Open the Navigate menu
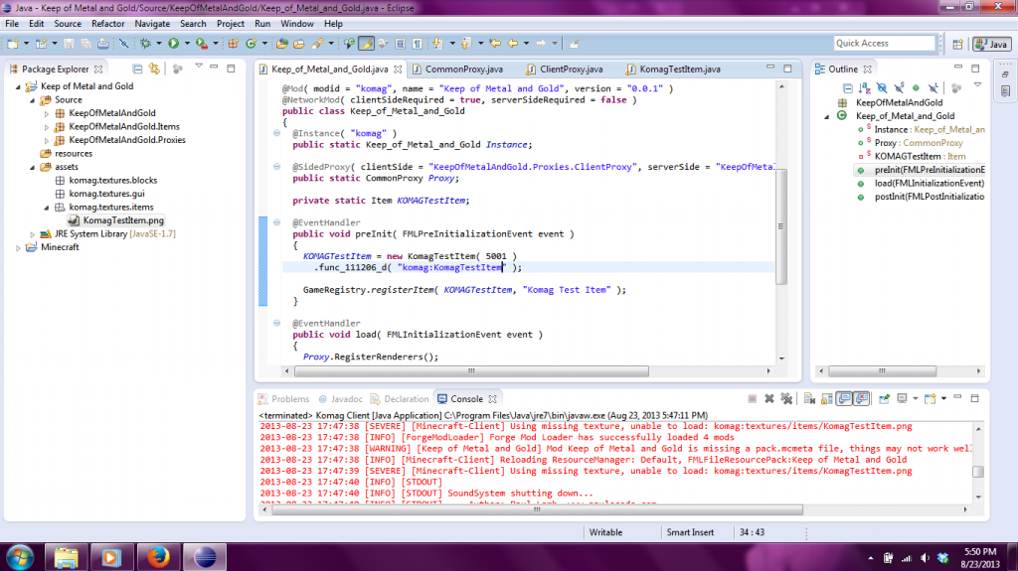The height and width of the screenshot is (571, 1018). pyautogui.click(x=152, y=24)
